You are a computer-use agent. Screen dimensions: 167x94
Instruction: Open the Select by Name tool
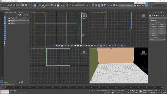[26, 5]
